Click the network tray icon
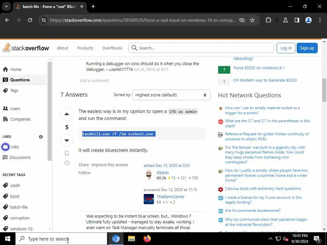This screenshot has width=327, height=245. pyautogui.click(x=278, y=239)
